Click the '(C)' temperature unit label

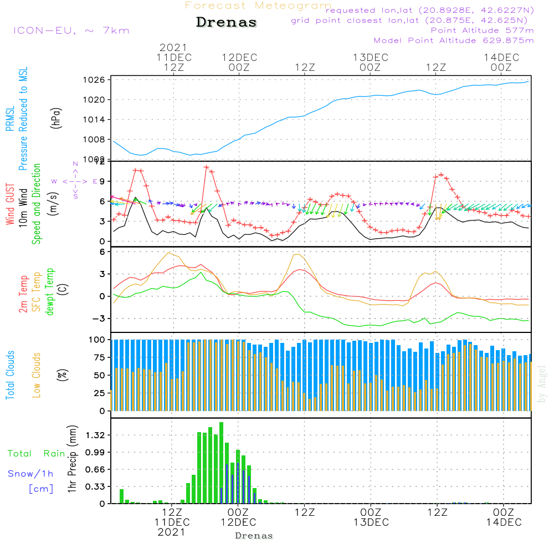coord(63,290)
